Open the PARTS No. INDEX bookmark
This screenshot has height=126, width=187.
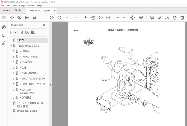27,111
